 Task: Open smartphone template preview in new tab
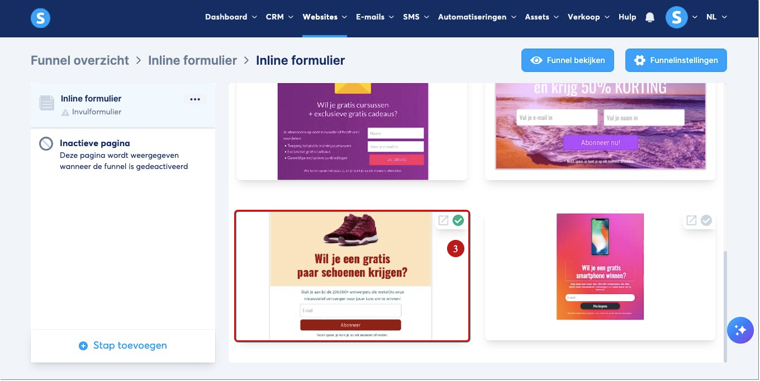tap(691, 220)
